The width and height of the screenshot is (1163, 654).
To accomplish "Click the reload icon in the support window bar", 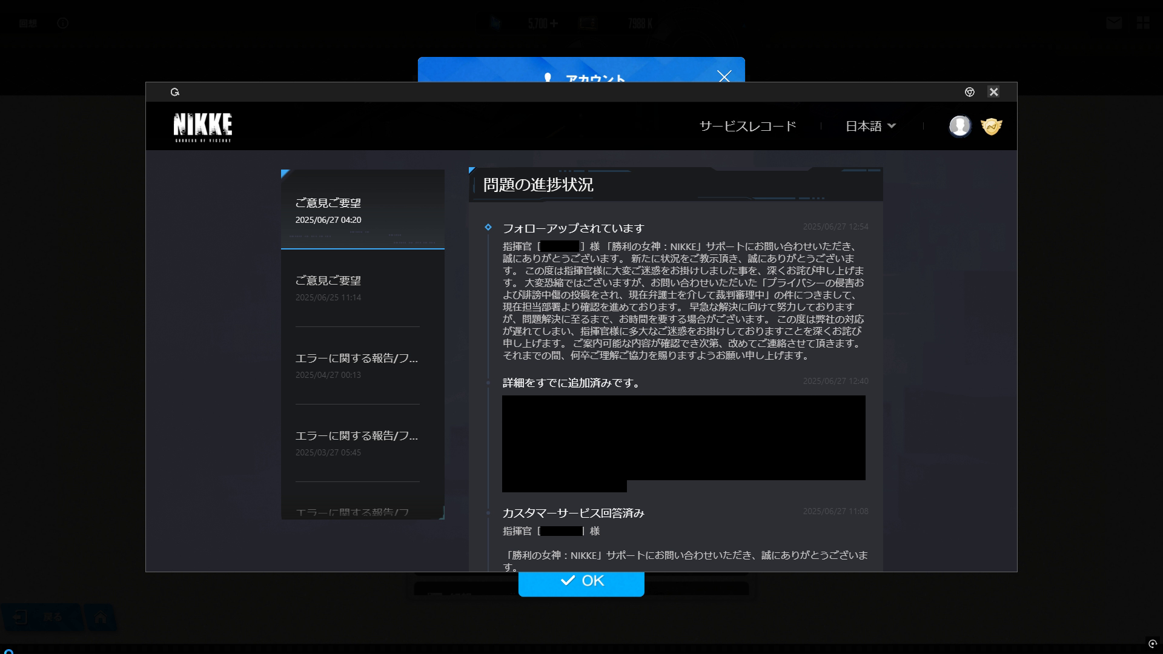I will (x=175, y=92).
